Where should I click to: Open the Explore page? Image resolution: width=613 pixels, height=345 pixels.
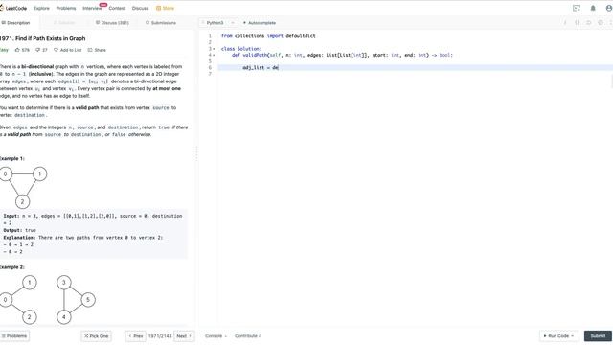pyautogui.click(x=41, y=8)
